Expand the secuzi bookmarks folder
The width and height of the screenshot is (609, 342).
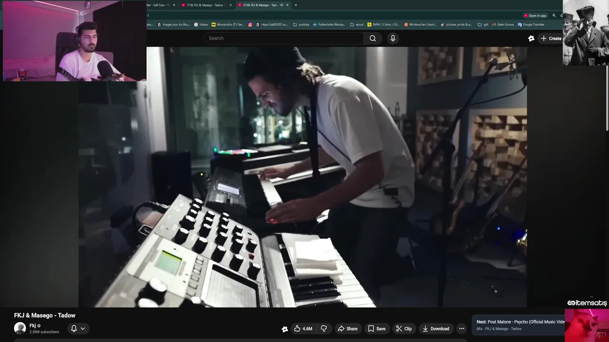click(356, 24)
